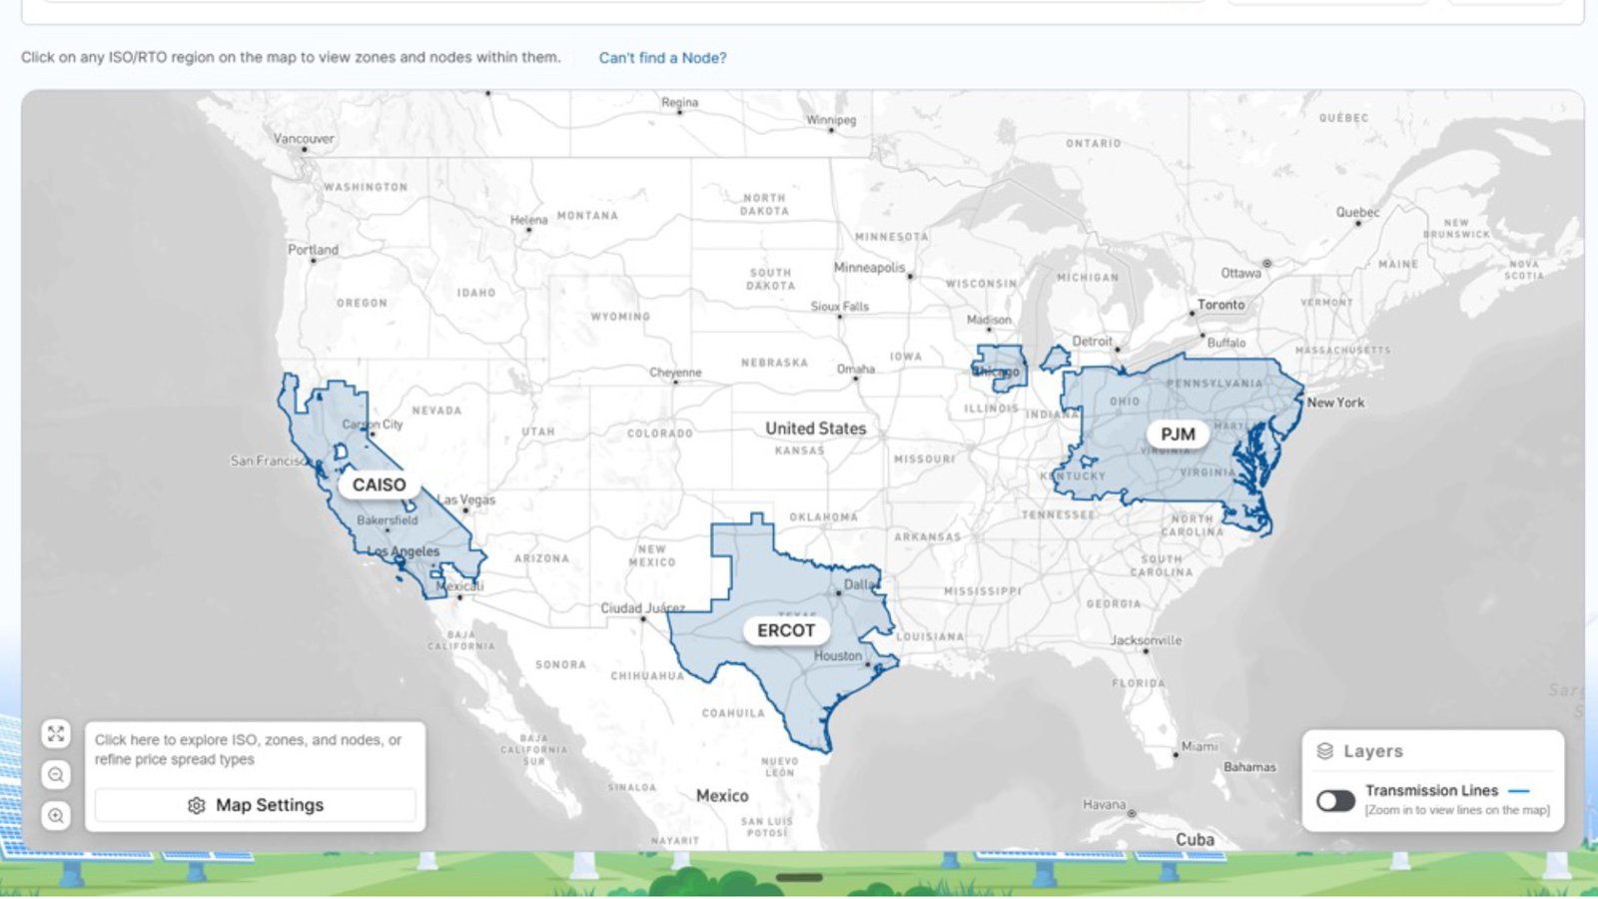Click the "Havana" city label
1598x899 pixels.
[x=1104, y=804]
